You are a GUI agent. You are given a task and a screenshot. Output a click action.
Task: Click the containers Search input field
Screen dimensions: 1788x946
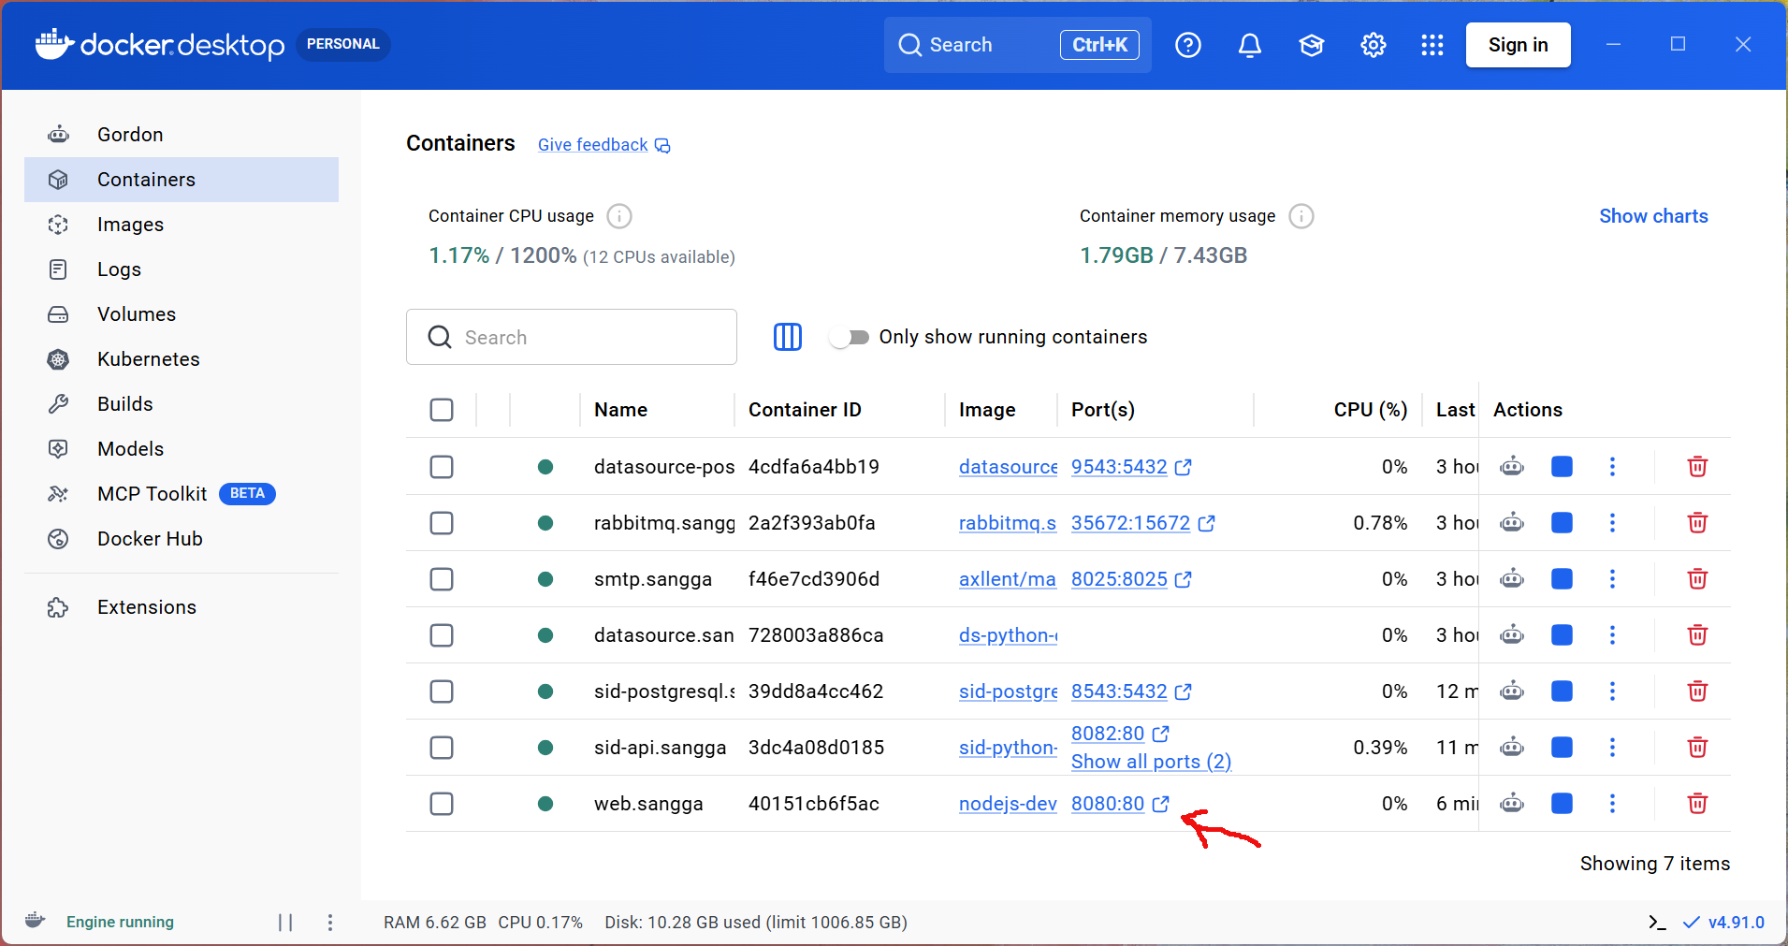click(x=572, y=337)
